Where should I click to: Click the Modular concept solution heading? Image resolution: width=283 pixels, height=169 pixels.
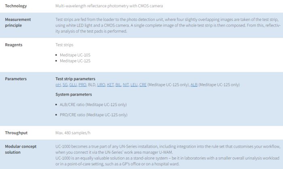click(21, 149)
